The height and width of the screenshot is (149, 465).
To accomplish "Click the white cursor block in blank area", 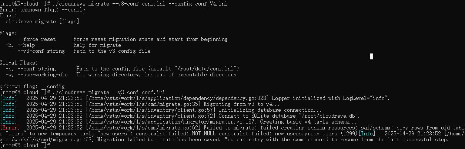I will tap(371, 56).
